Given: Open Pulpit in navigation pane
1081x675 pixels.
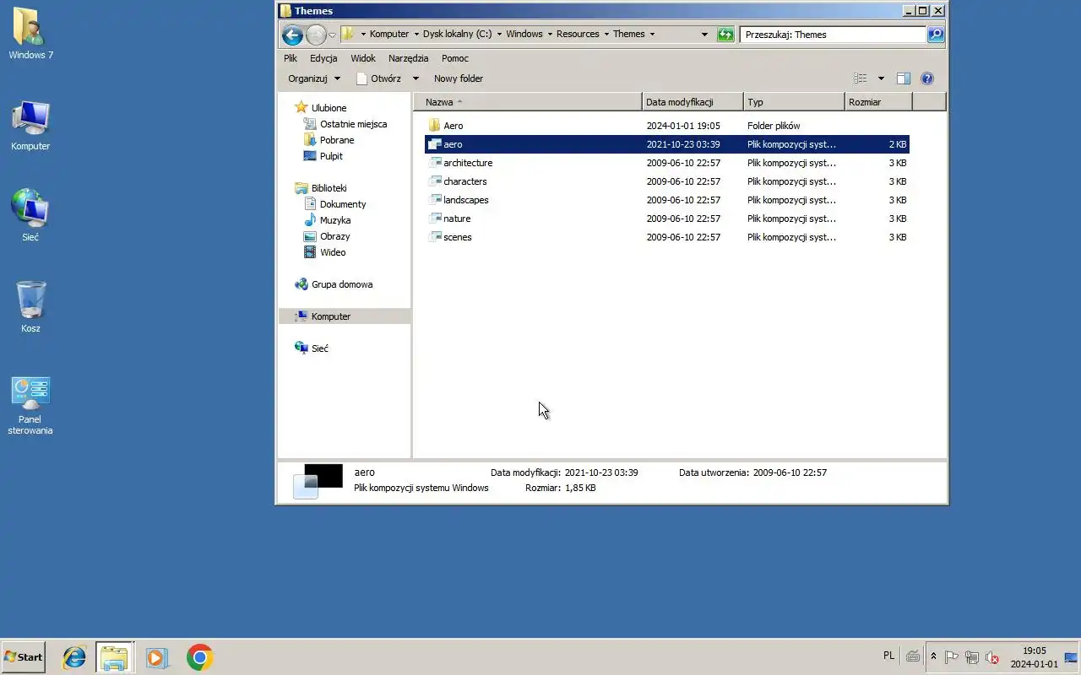Looking at the screenshot, I should [331, 156].
